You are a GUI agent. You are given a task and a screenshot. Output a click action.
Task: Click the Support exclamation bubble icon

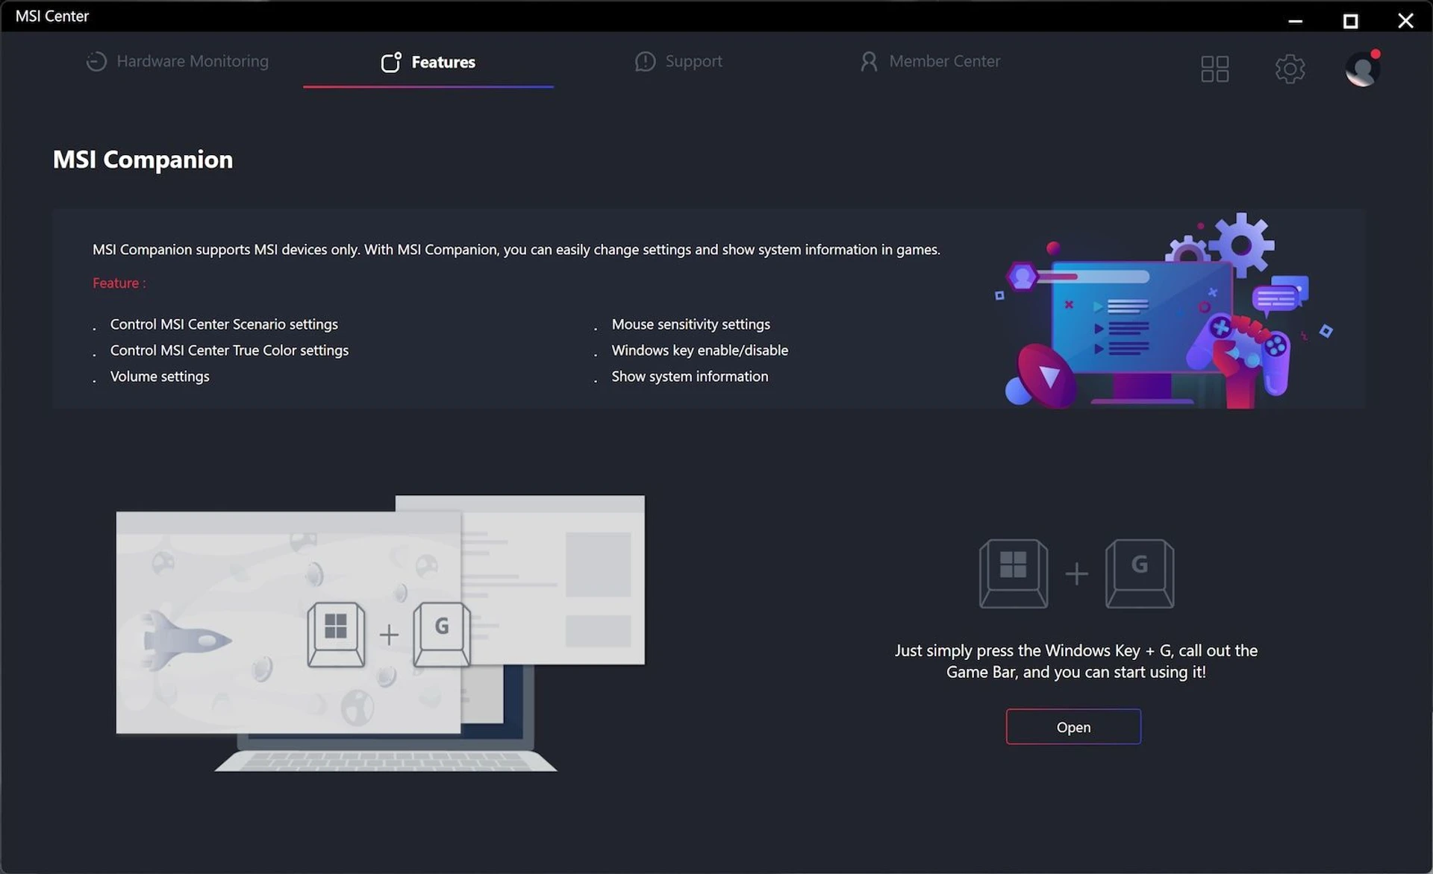[x=645, y=61]
